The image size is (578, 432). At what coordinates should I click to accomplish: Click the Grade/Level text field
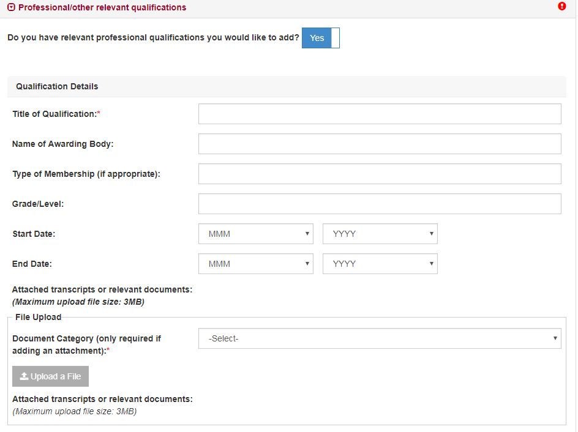[380, 204]
